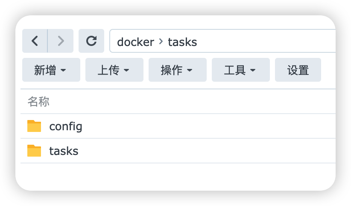
Task: Expand the 工具 dropdown menu
Action: click(x=240, y=70)
